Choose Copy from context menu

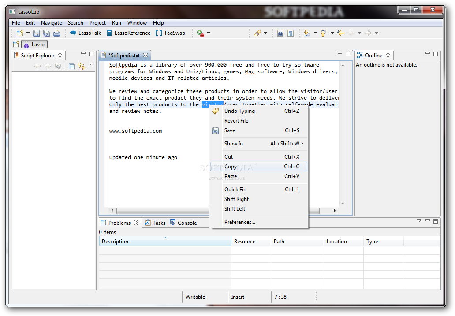point(259,167)
